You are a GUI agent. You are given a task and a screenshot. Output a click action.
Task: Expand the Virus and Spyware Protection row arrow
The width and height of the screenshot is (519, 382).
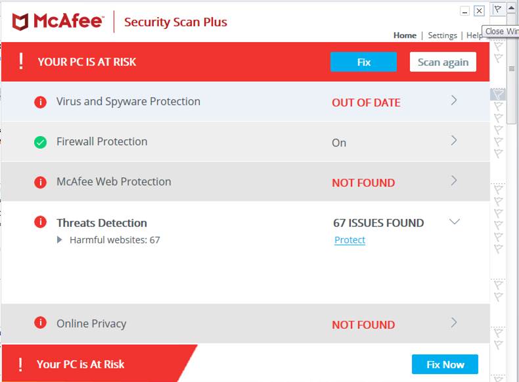click(x=453, y=101)
